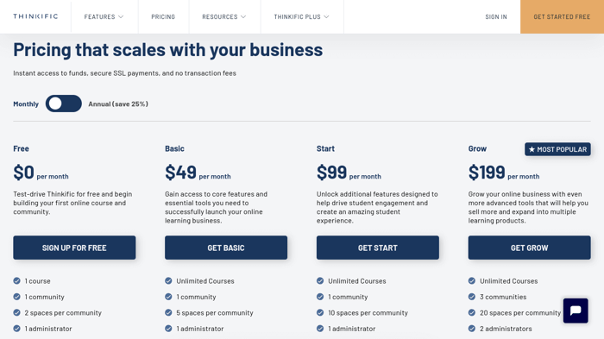Click the Grow plan heading

(x=477, y=148)
